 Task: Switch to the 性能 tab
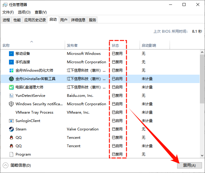[17, 20]
